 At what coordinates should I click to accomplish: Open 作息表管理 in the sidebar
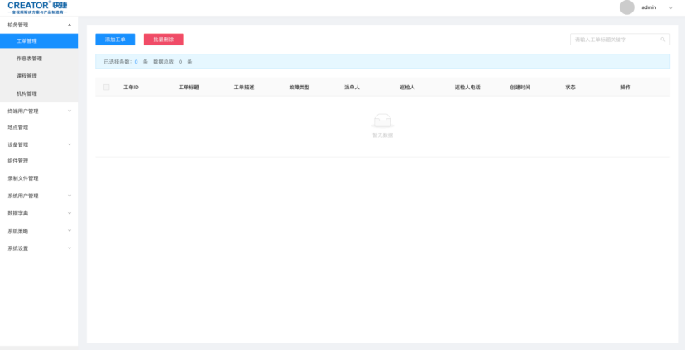click(x=29, y=59)
